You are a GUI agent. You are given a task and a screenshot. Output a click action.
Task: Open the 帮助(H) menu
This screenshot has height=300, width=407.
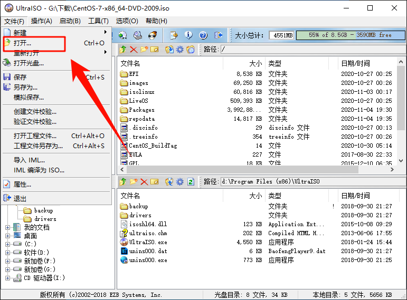coord(156,21)
